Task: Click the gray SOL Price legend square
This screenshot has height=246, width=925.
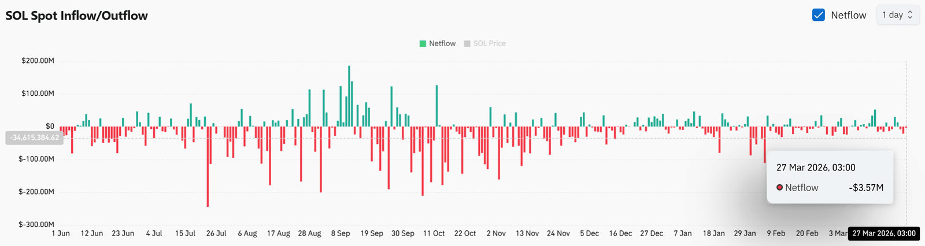Action: pyautogui.click(x=467, y=43)
